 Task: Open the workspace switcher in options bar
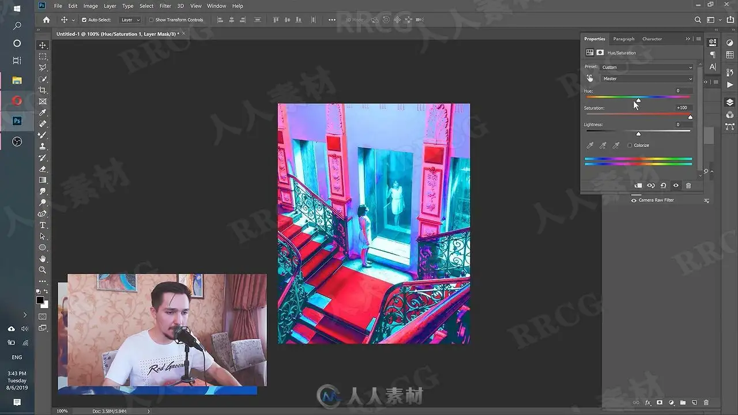tap(710, 20)
